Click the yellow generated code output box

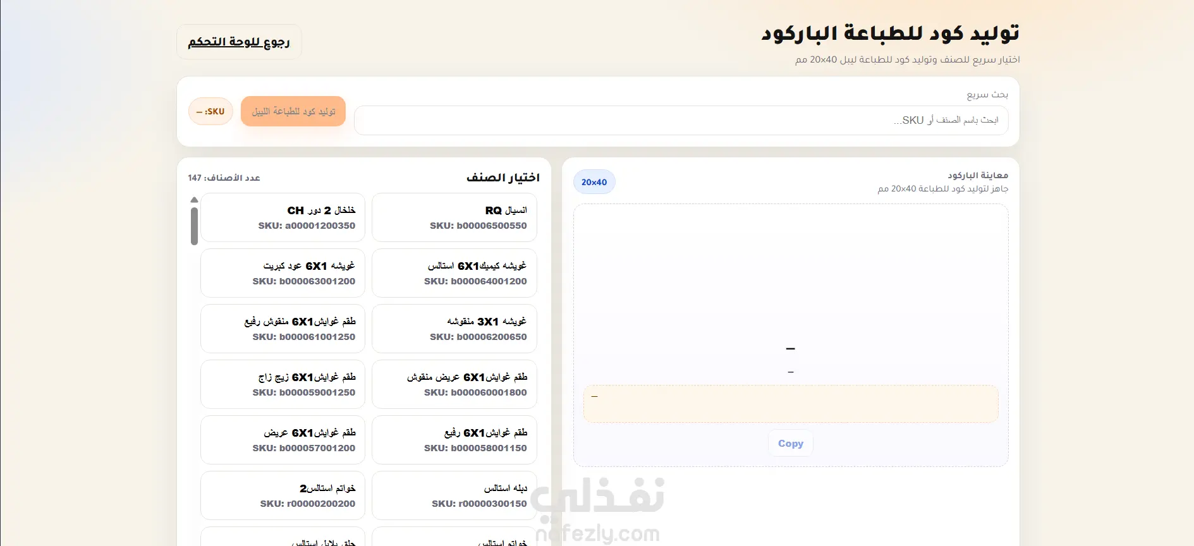791,404
